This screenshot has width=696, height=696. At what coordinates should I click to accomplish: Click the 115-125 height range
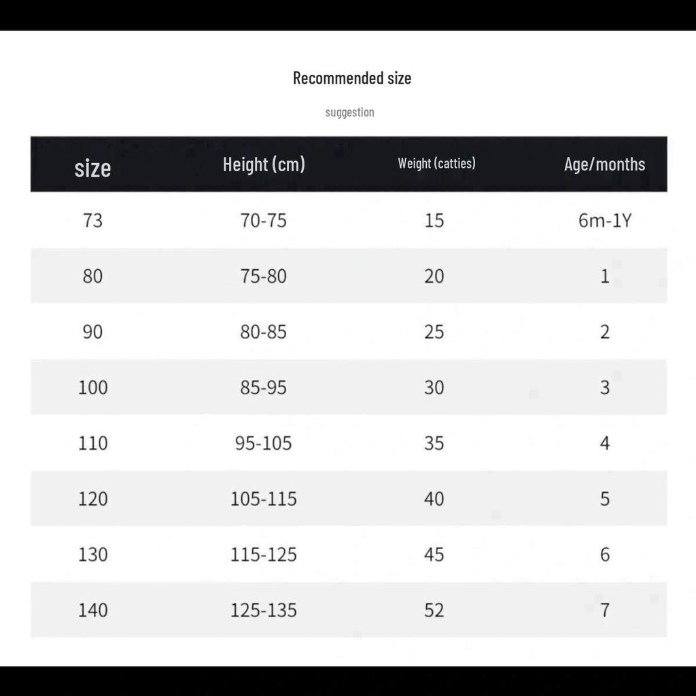[264, 555]
